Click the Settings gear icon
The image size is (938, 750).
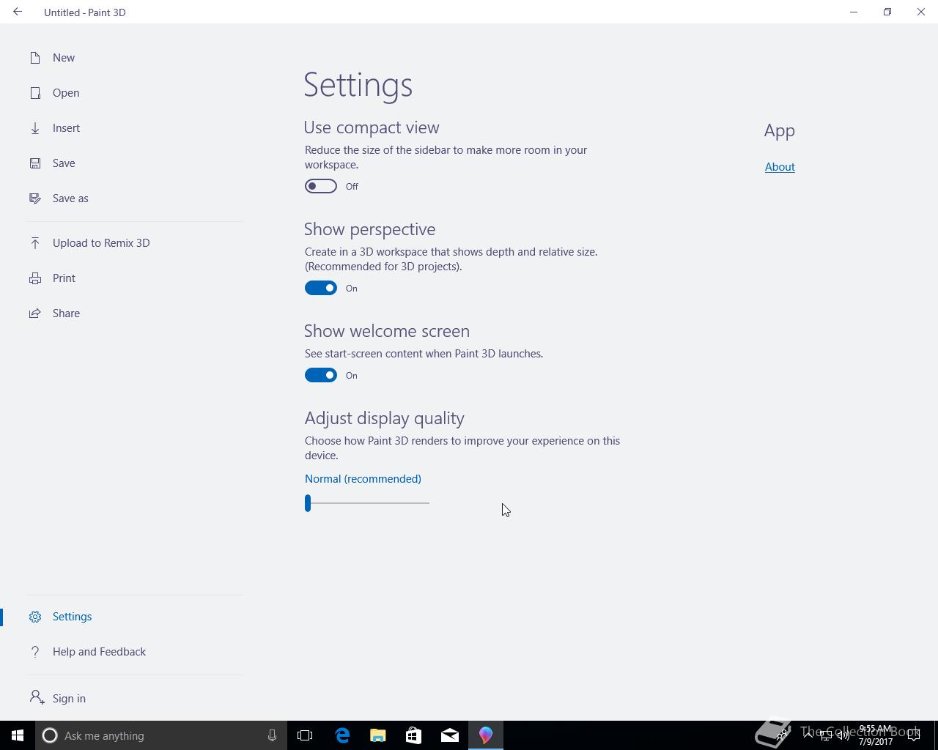pos(35,617)
